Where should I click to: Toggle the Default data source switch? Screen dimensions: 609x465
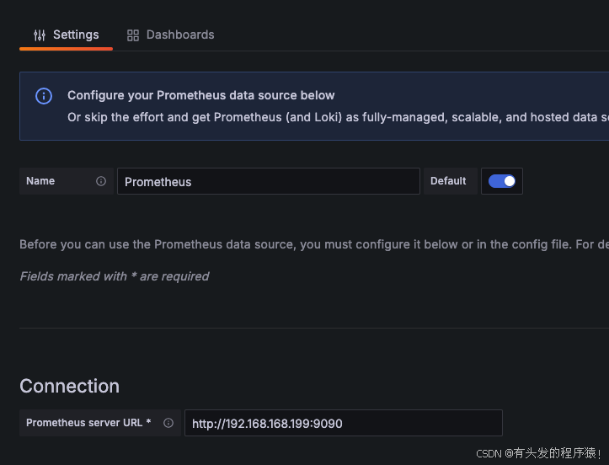pos(502,181)
